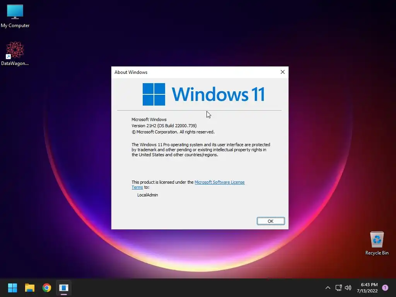Open the My Computer desktop icon
The image size is (396, 297).
[x=15, y=15]
